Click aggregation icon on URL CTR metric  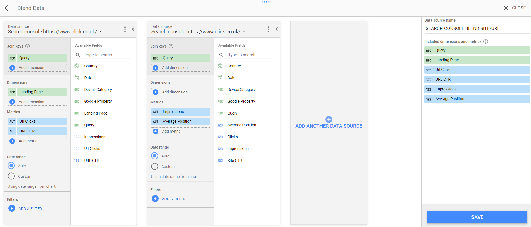[12, 131]
